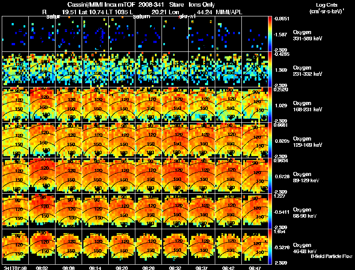
Task: Select the 231-332 keV panel at 08:02
Action: pyautogui.click(x=42, y=70)
